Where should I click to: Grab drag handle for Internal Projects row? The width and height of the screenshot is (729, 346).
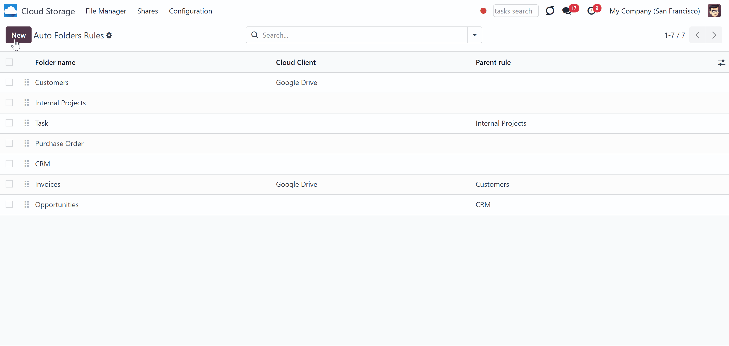[x=27, y=103]
